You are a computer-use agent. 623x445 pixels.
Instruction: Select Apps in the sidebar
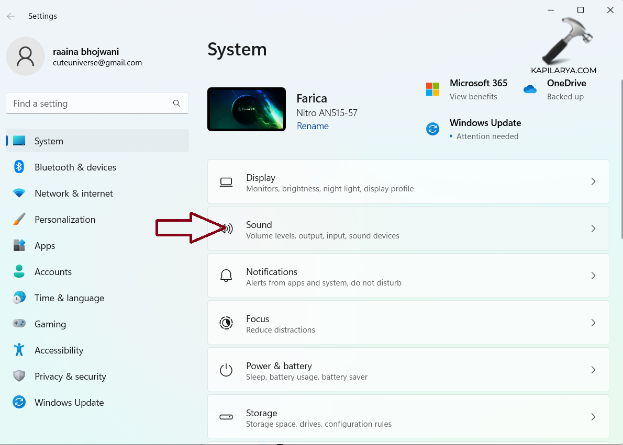pos(45,246)
